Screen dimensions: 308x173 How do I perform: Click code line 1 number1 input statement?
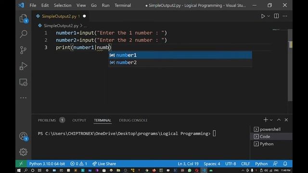[111, 33]
